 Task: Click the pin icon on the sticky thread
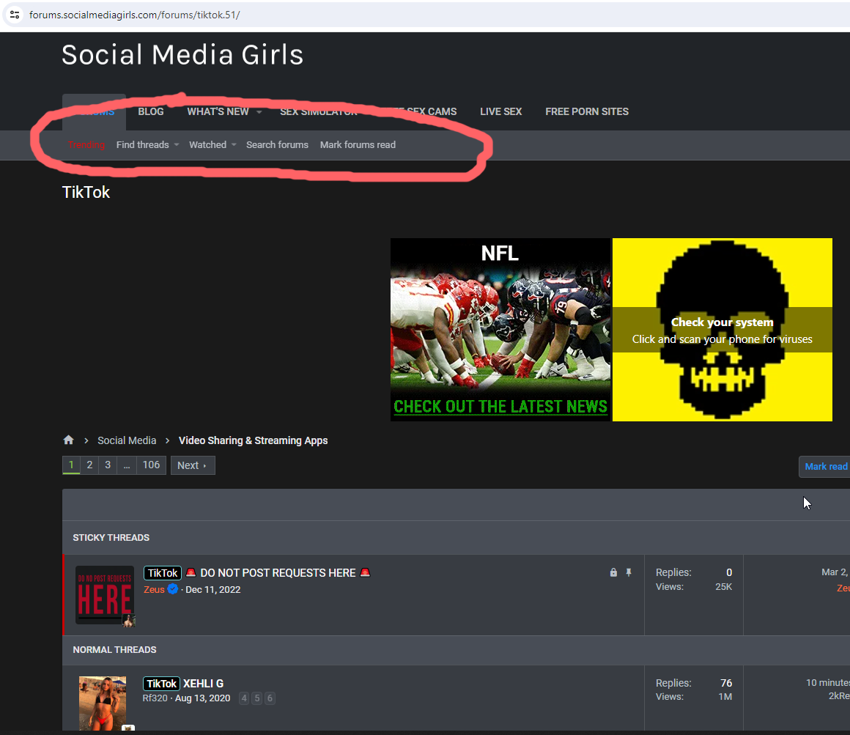[x=629, y=572]
